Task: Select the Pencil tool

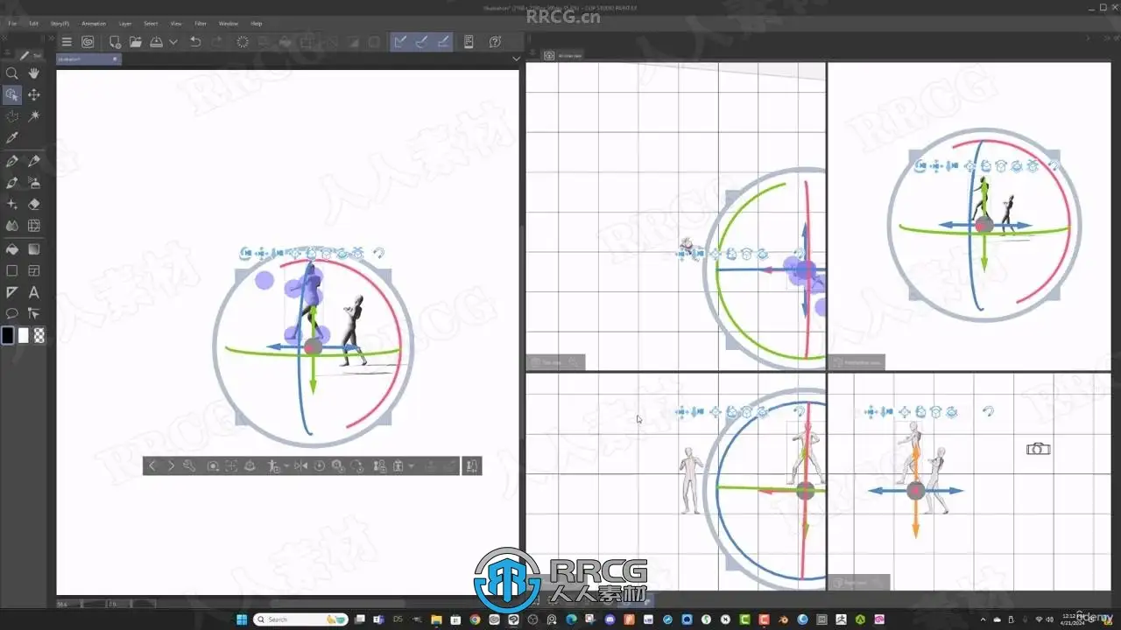Action: click(x=34, y=161)
